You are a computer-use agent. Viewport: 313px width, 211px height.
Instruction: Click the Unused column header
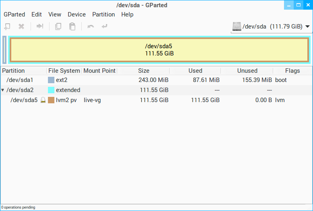coord(247,71)
